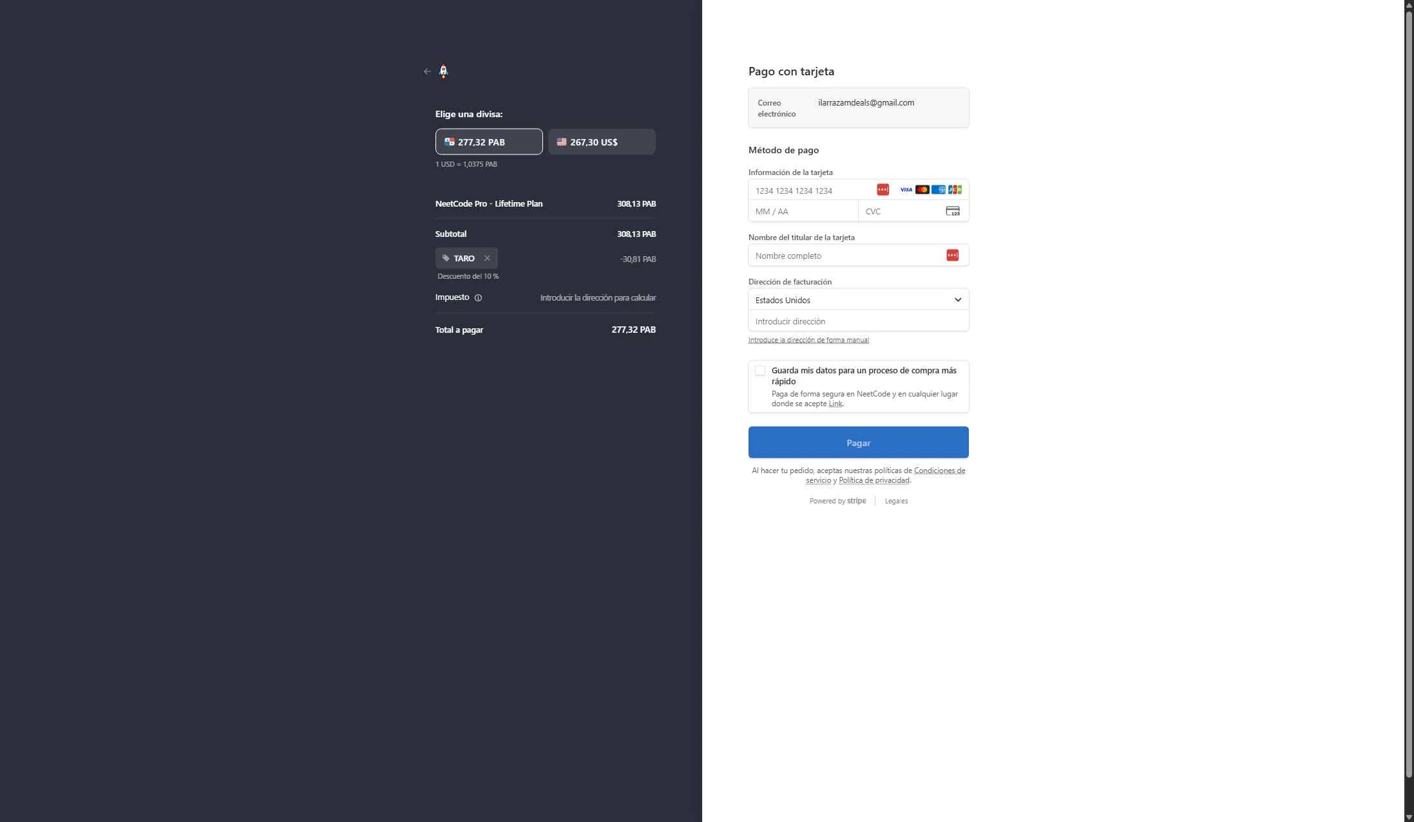1414x822 pixels.
Task: Click the Impuesto info icon
Action: coord(477,297)
